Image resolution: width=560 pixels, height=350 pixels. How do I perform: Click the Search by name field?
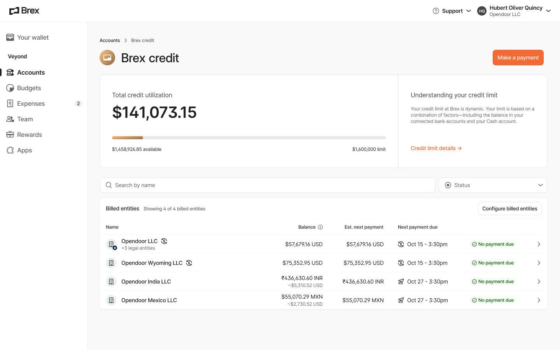pyautogui.click(x=268, y=185)
